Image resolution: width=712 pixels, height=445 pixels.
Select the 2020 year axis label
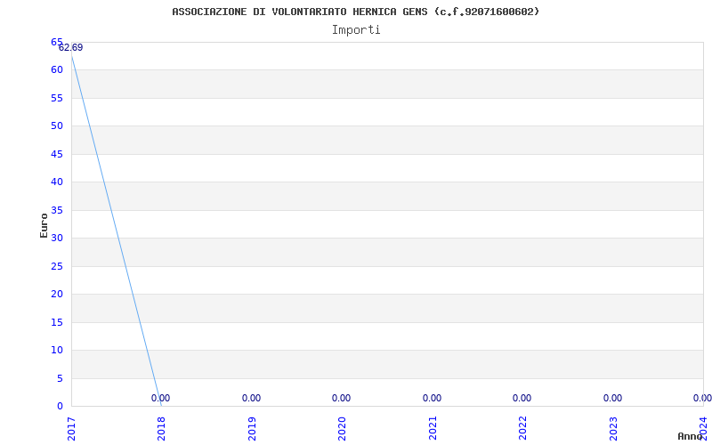[342, 429]
